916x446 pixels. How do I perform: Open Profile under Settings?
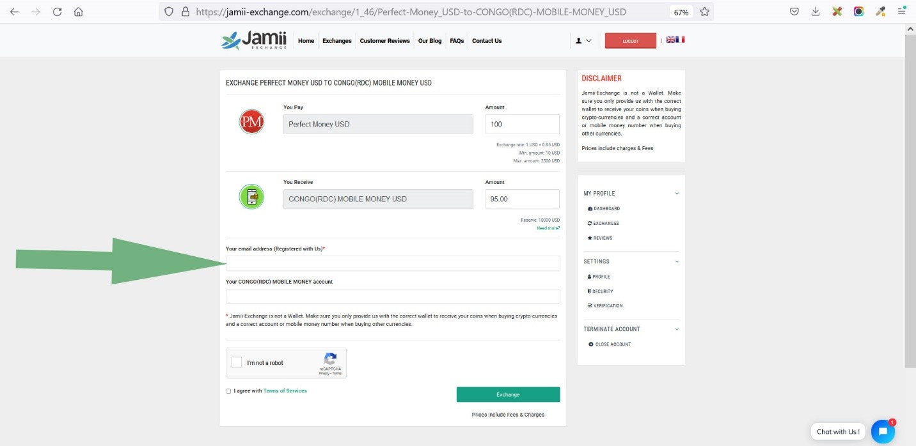(x=599, y=277)
